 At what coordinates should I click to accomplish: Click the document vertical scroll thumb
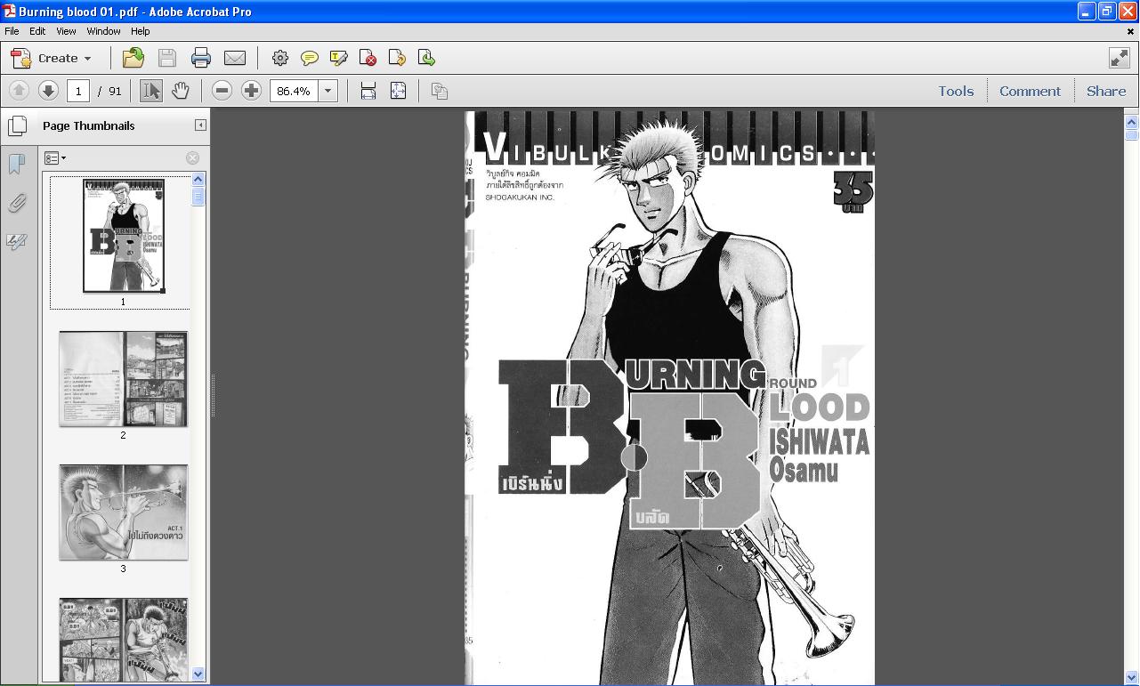click(x=1132, y=135)
